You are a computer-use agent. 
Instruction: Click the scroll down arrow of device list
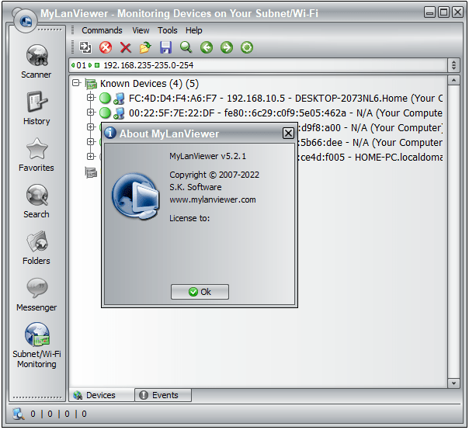453,383
